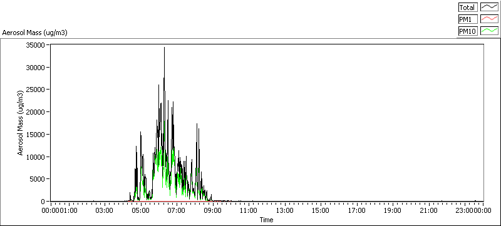501x226 pixels.
Task: Click the PM10 green line sample icon
Action: [x=490, y=31]
